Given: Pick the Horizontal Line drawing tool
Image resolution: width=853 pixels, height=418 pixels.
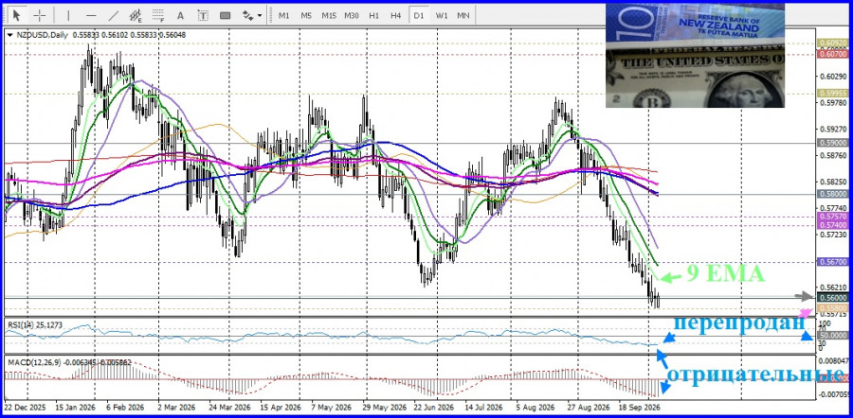Looking at the screenshot, I should (x=91, y=15).
